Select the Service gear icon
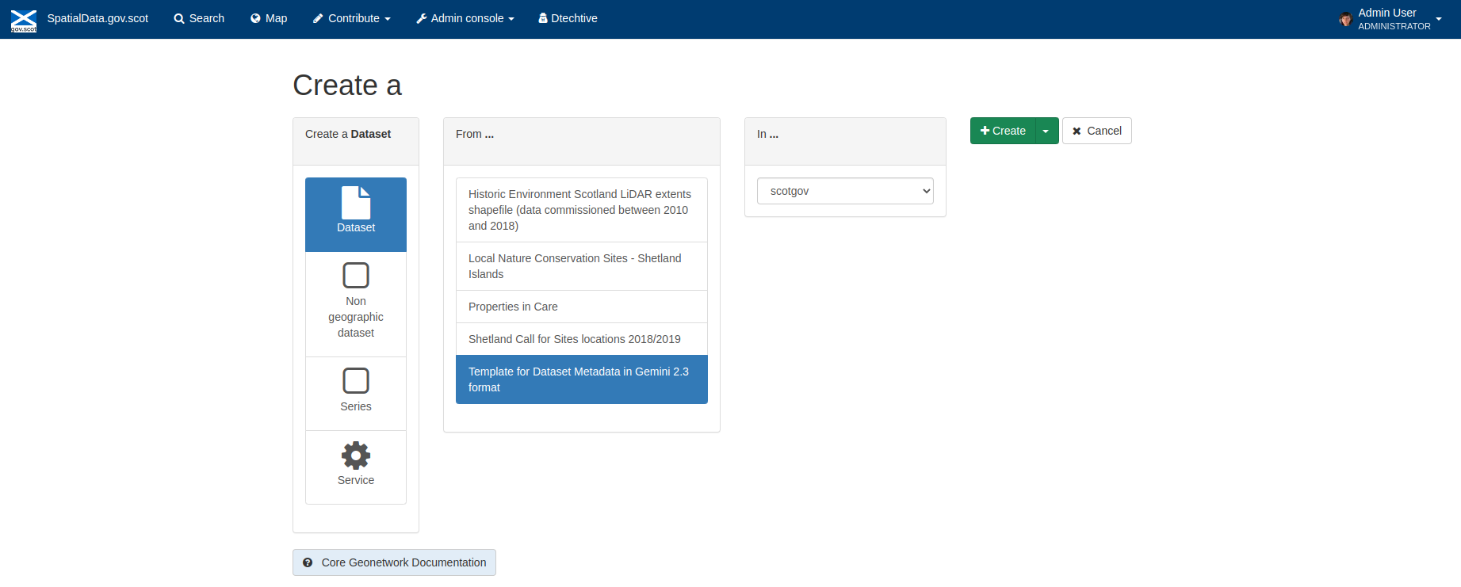Screen dimensions: 1461x587 pyautogui.click(x=356, y=455)
